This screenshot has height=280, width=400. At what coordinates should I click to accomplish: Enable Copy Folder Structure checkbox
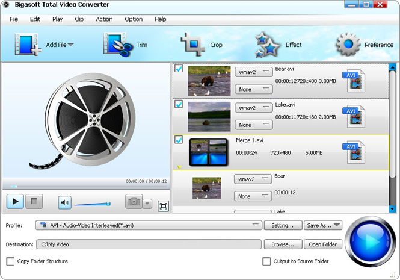(x=10, y=261)
